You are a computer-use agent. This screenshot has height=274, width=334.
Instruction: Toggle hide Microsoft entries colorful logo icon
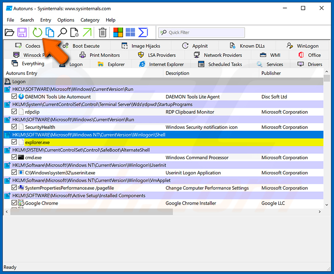coord(118,33)
